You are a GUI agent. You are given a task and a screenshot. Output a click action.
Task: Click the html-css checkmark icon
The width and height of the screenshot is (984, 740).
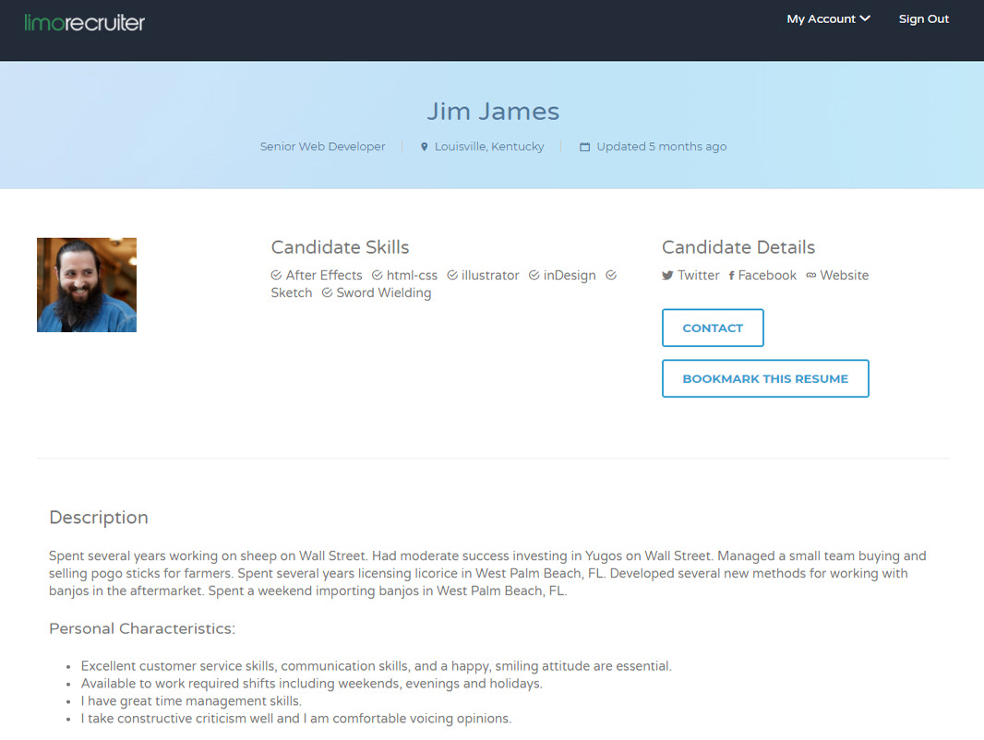pos(378,275)
